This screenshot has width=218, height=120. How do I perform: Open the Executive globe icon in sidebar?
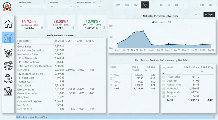pyautogui.click(x=8, y=91)
